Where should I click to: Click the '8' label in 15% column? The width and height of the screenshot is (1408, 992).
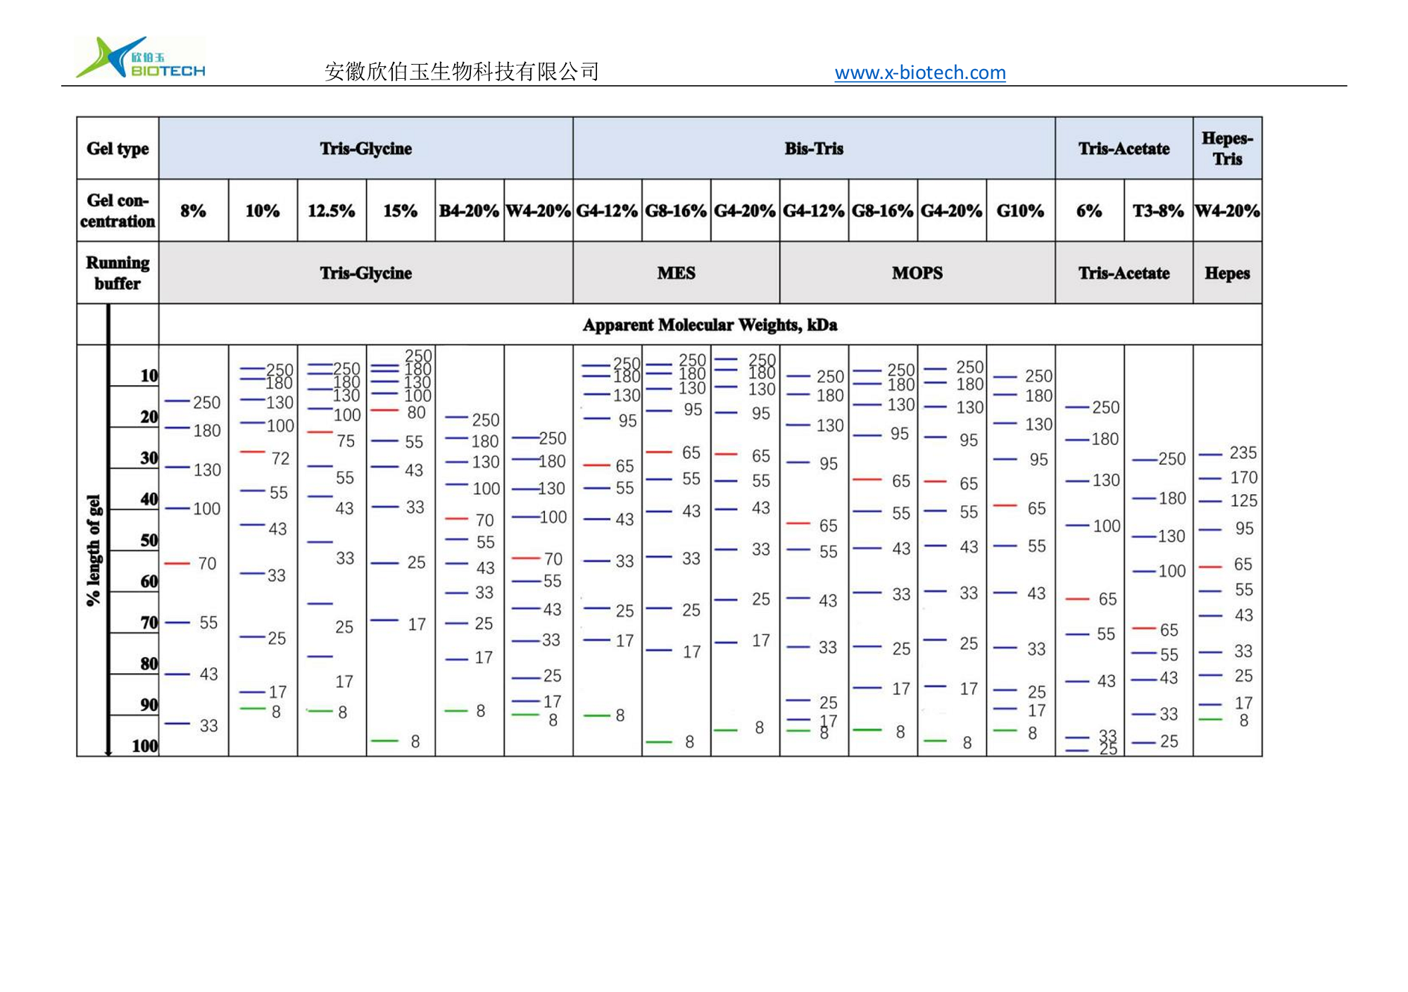coord(415,741)
